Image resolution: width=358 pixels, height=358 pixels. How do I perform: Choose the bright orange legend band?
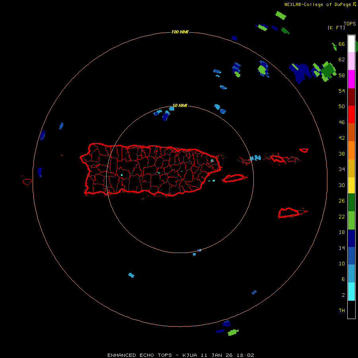351,150
